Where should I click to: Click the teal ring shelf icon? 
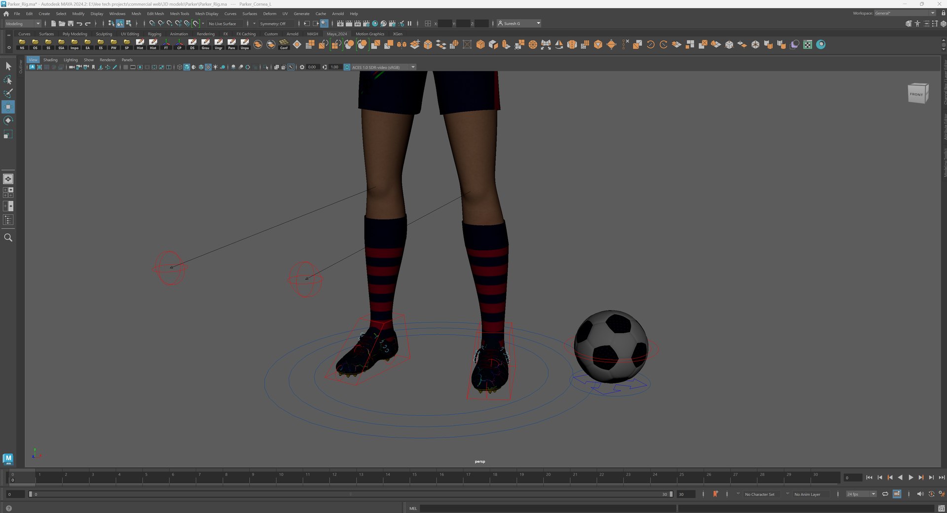[x=821, y=45]
